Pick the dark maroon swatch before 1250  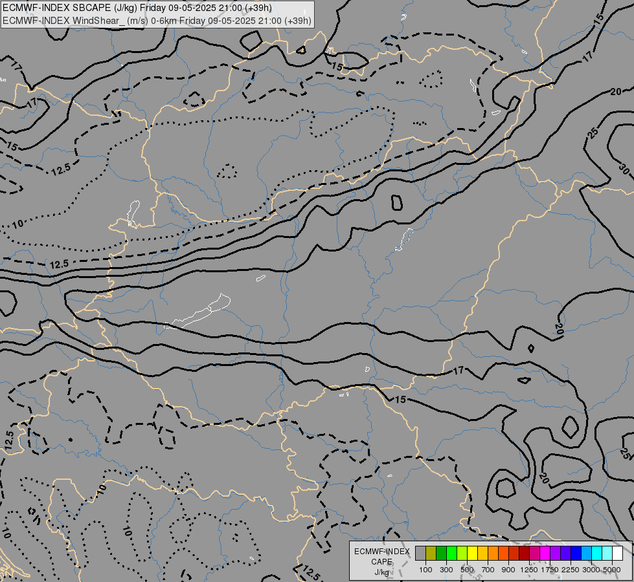coord(524,554)
